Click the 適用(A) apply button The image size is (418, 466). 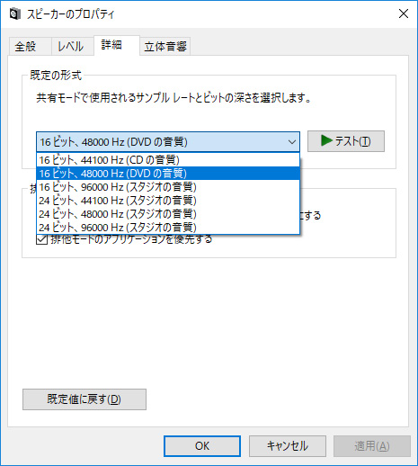point(372,446)
